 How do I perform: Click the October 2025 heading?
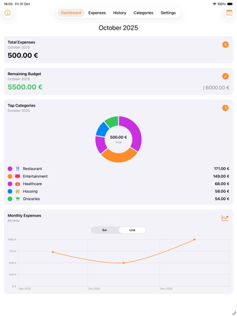[x=118, y=28]
